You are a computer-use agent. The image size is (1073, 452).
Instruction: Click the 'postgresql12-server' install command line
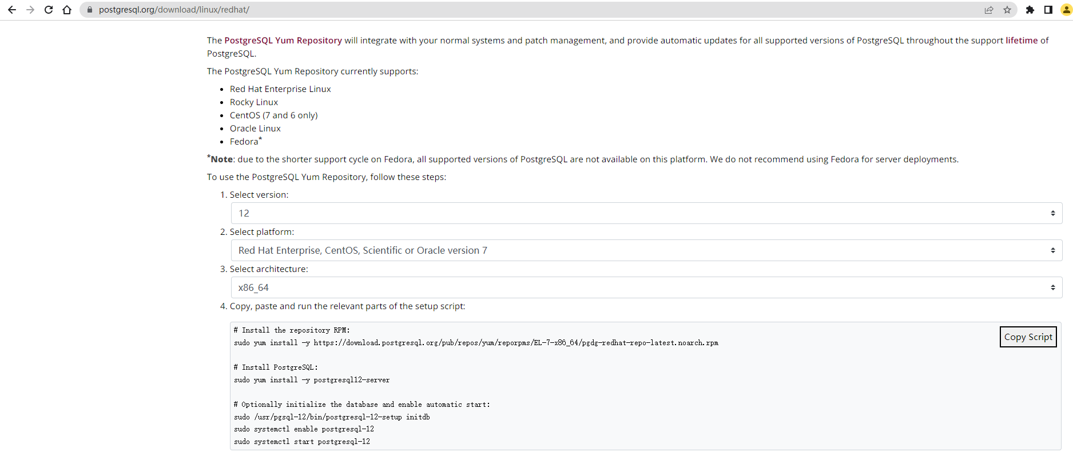click(x=312, y=380)
